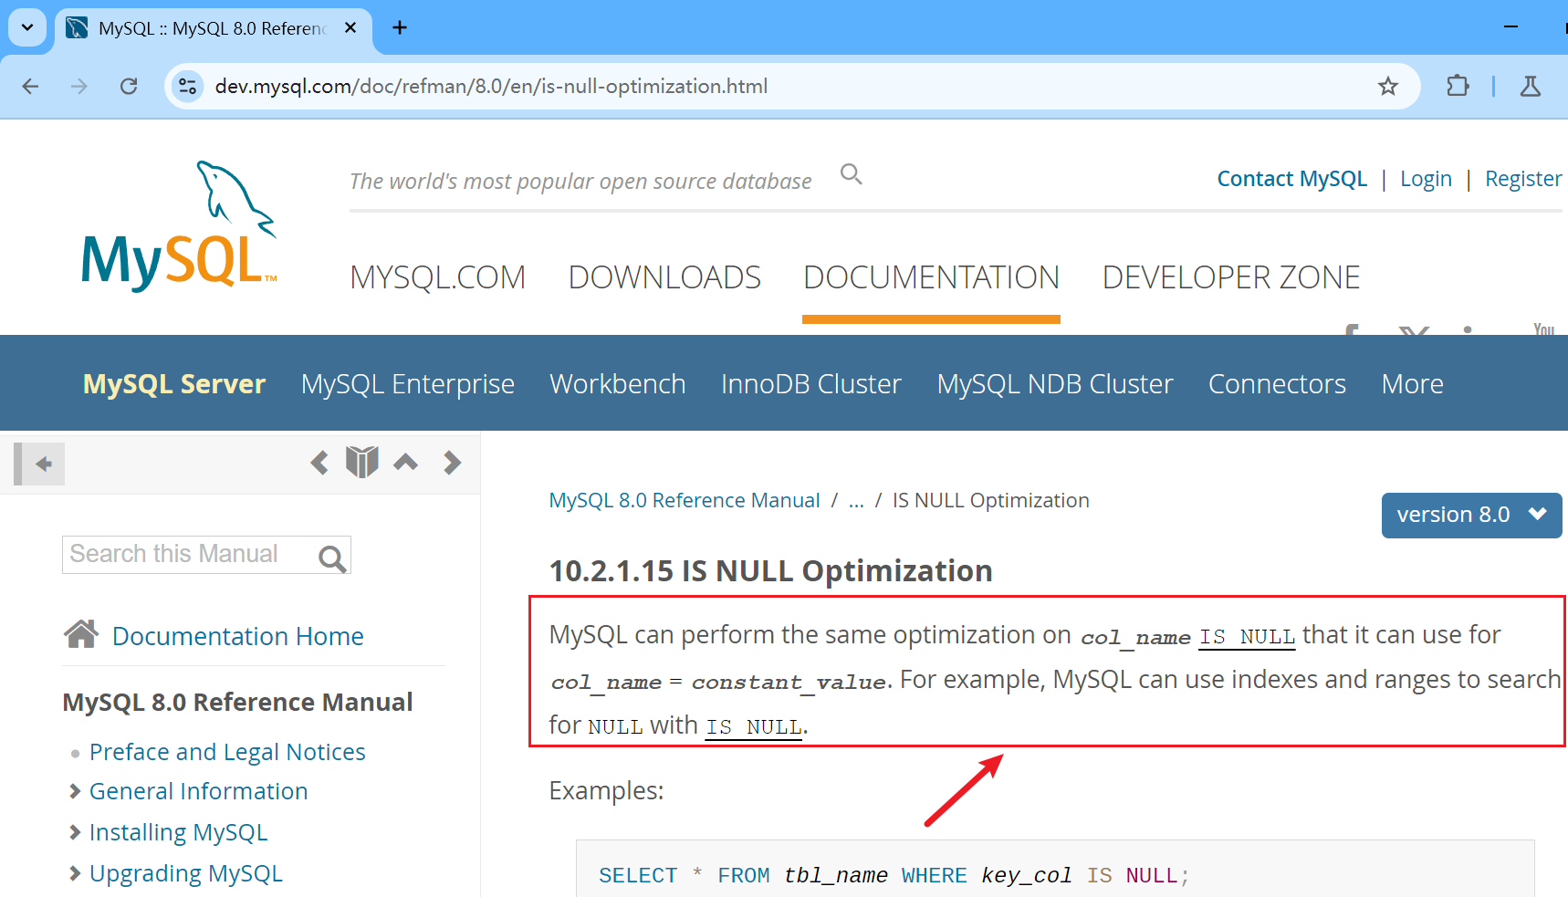Go to MYSQL.COM section
1568x897 pixels.
click(x=438, y=277)
